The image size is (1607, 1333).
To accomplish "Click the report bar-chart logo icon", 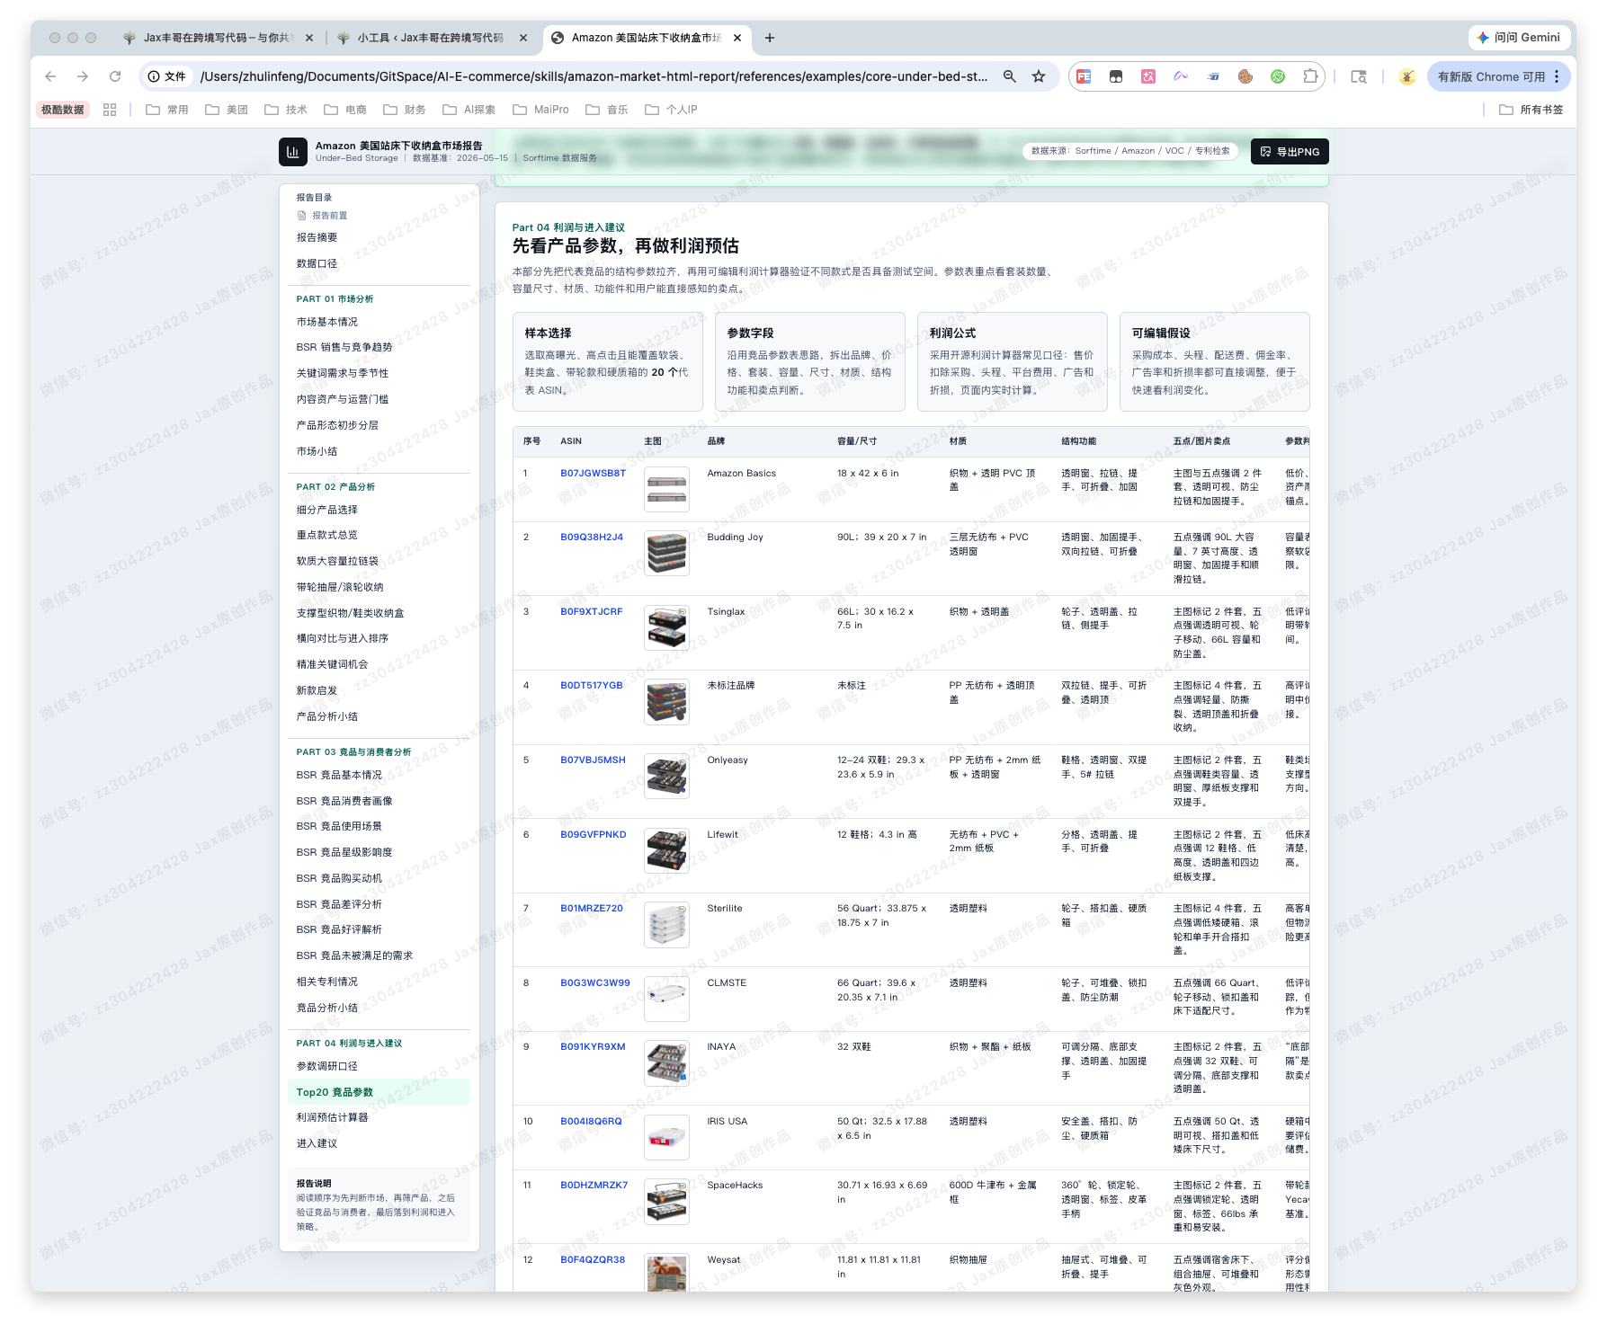I will 292,152.
